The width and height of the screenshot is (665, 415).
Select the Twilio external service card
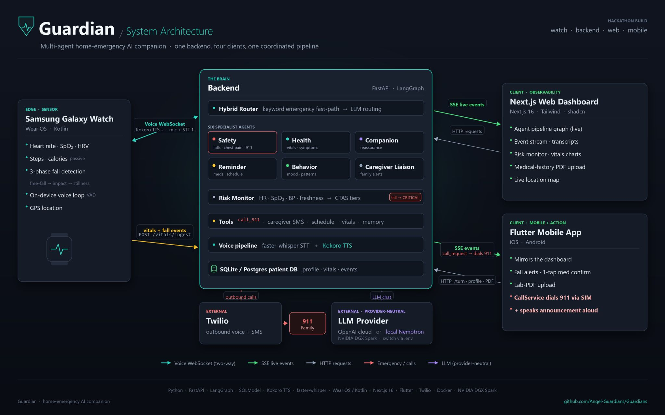240,323
